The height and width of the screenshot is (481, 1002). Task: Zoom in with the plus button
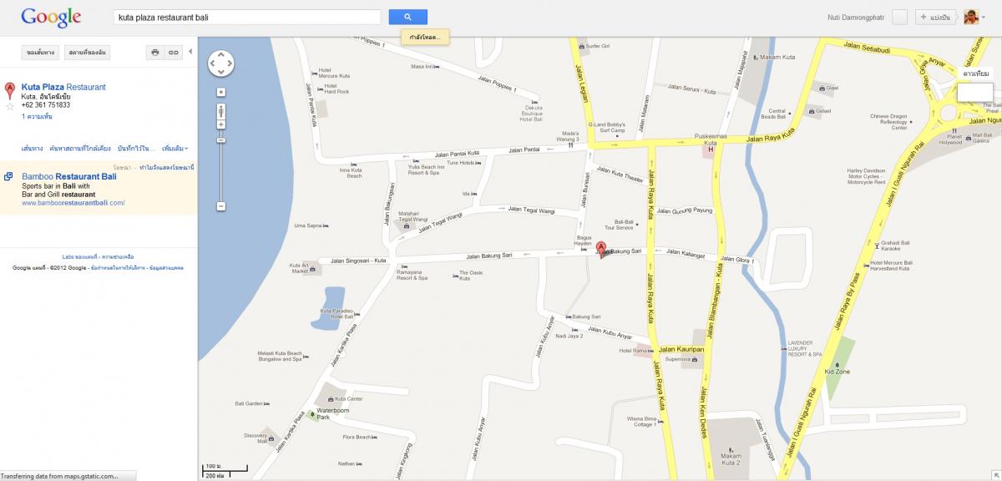tap(221, 124)
